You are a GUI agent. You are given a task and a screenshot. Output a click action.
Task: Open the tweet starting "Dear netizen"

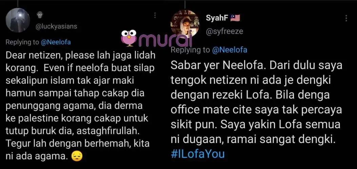pos(80,106)
